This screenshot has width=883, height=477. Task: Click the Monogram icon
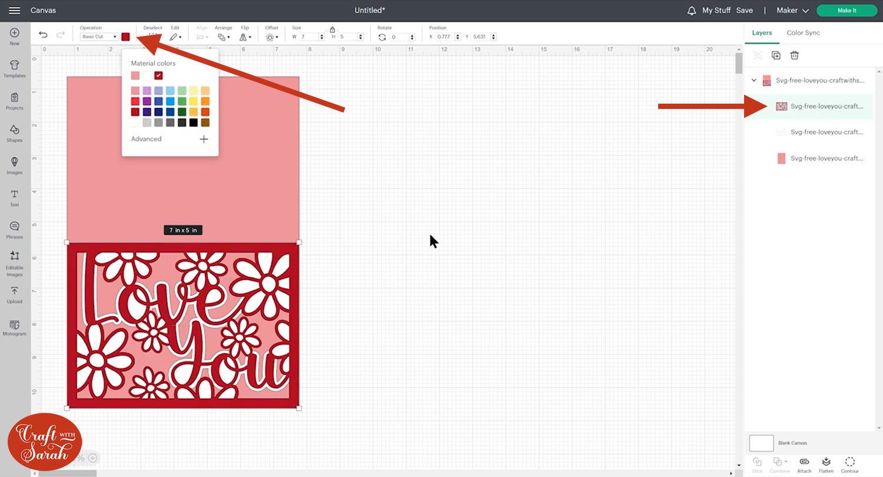(15, 327)
